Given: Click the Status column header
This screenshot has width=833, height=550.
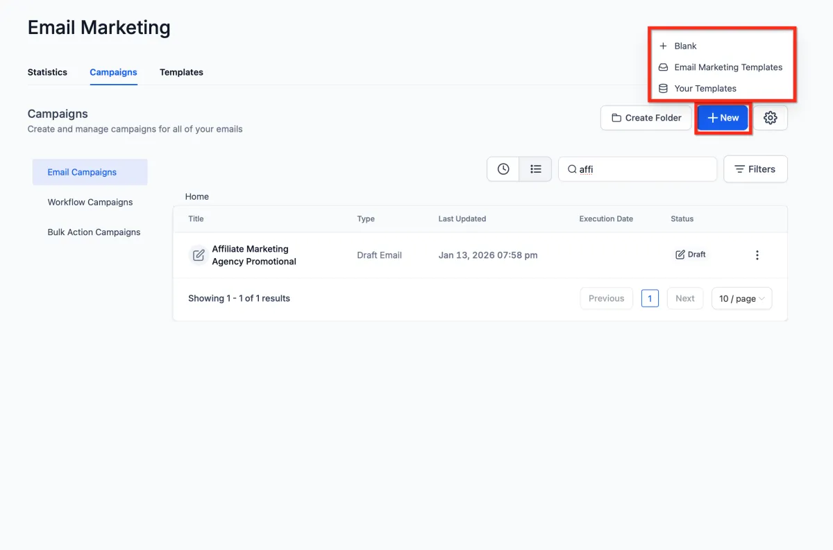Looking at the screenshot, I should 682,218.
